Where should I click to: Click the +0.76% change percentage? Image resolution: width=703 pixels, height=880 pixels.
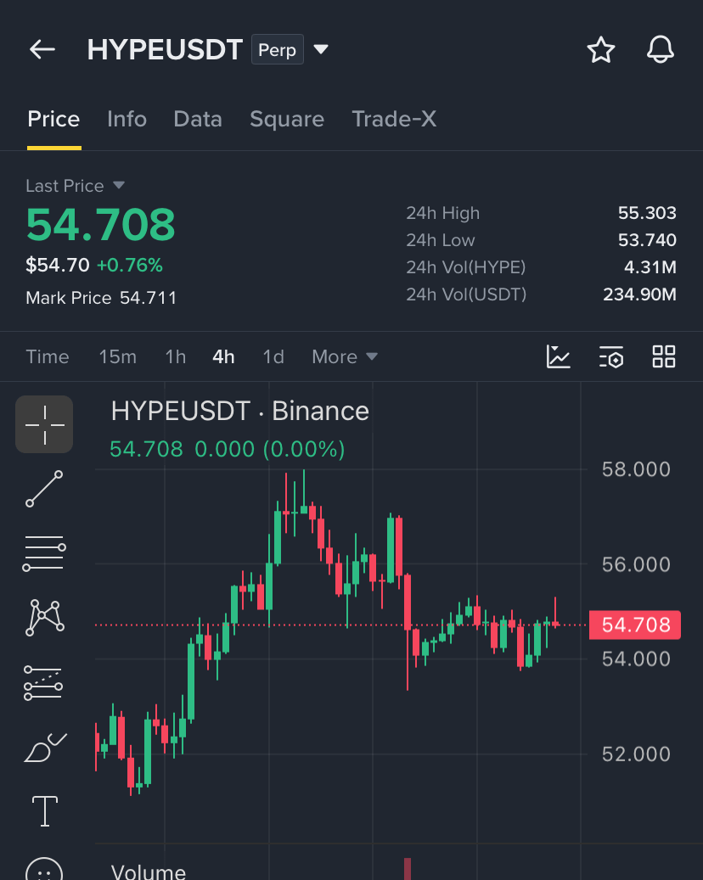[130, 265]
